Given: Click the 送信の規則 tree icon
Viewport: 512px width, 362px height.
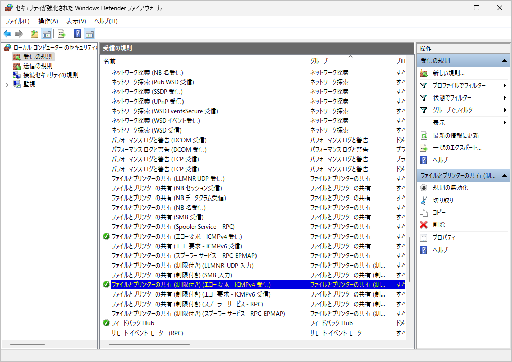Looking at the screenshot, I should pyautogui.click(x=17, y=66).
